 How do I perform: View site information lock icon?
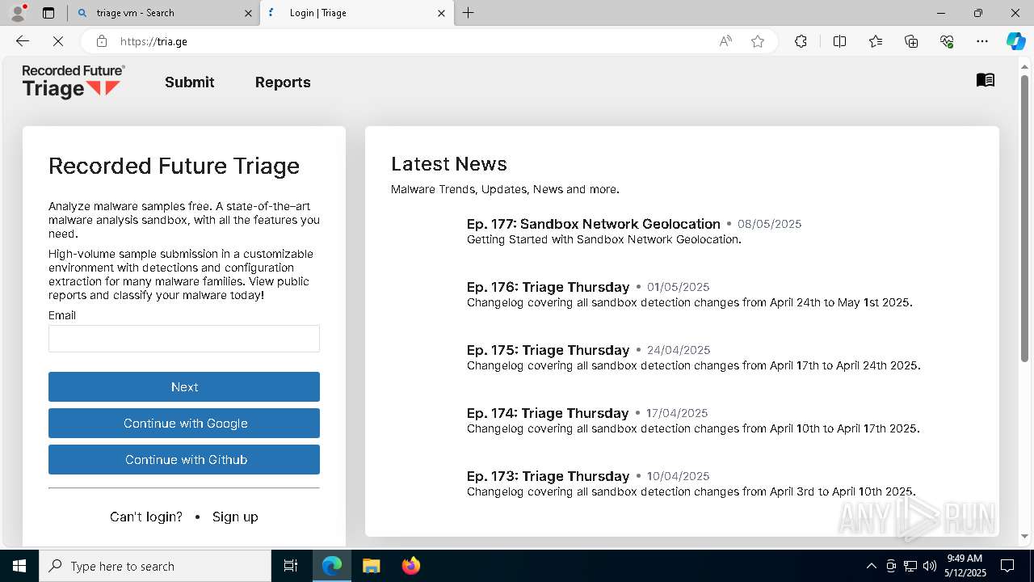coord(102,41)
